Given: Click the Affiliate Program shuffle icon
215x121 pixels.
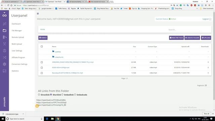Looking at the screenshot, I should point(4,57).
